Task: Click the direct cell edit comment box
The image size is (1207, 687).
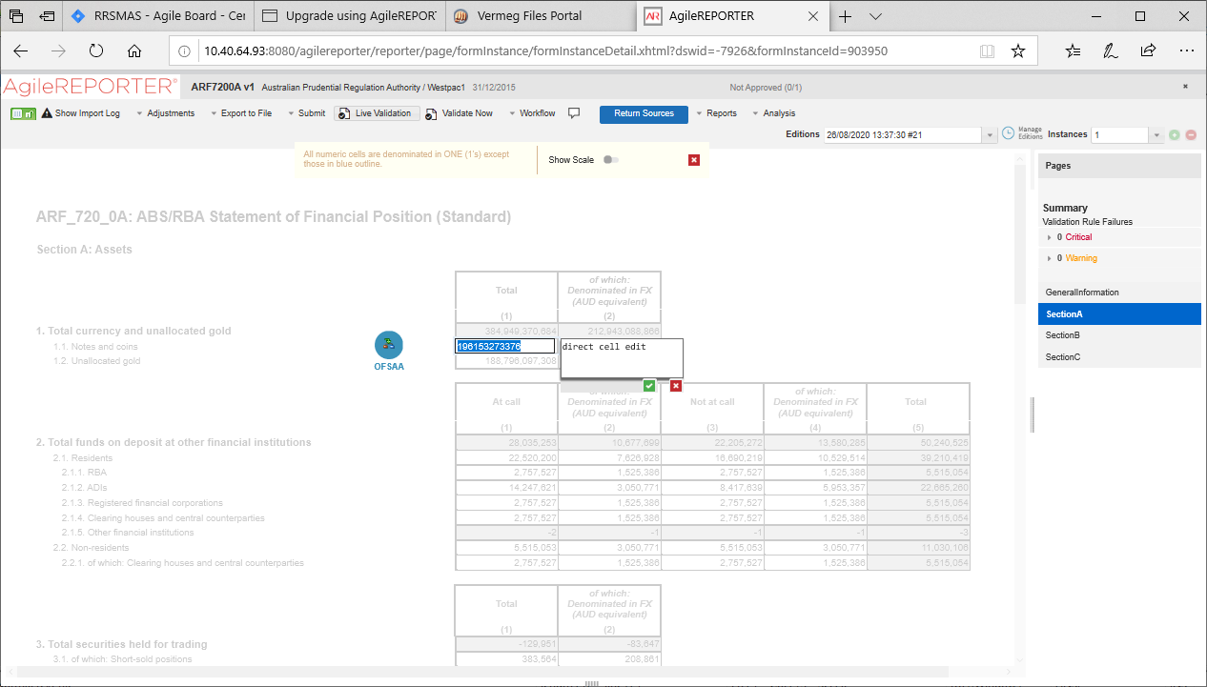Action: pos(622,359)
